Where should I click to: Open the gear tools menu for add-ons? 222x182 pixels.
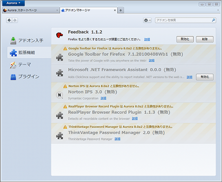click(x=147, y=20)
